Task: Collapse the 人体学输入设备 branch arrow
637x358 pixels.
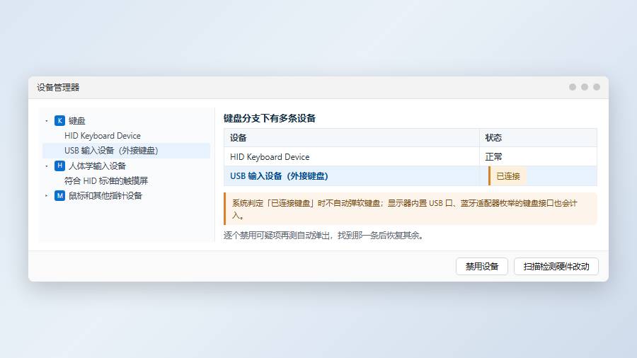Action: tap(46, 166)
